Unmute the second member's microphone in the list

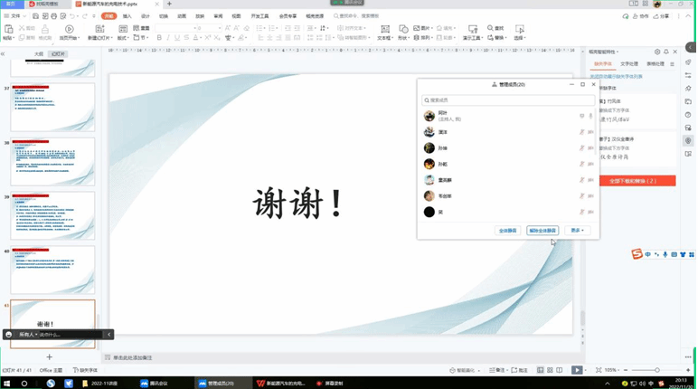tap(581, 132)
